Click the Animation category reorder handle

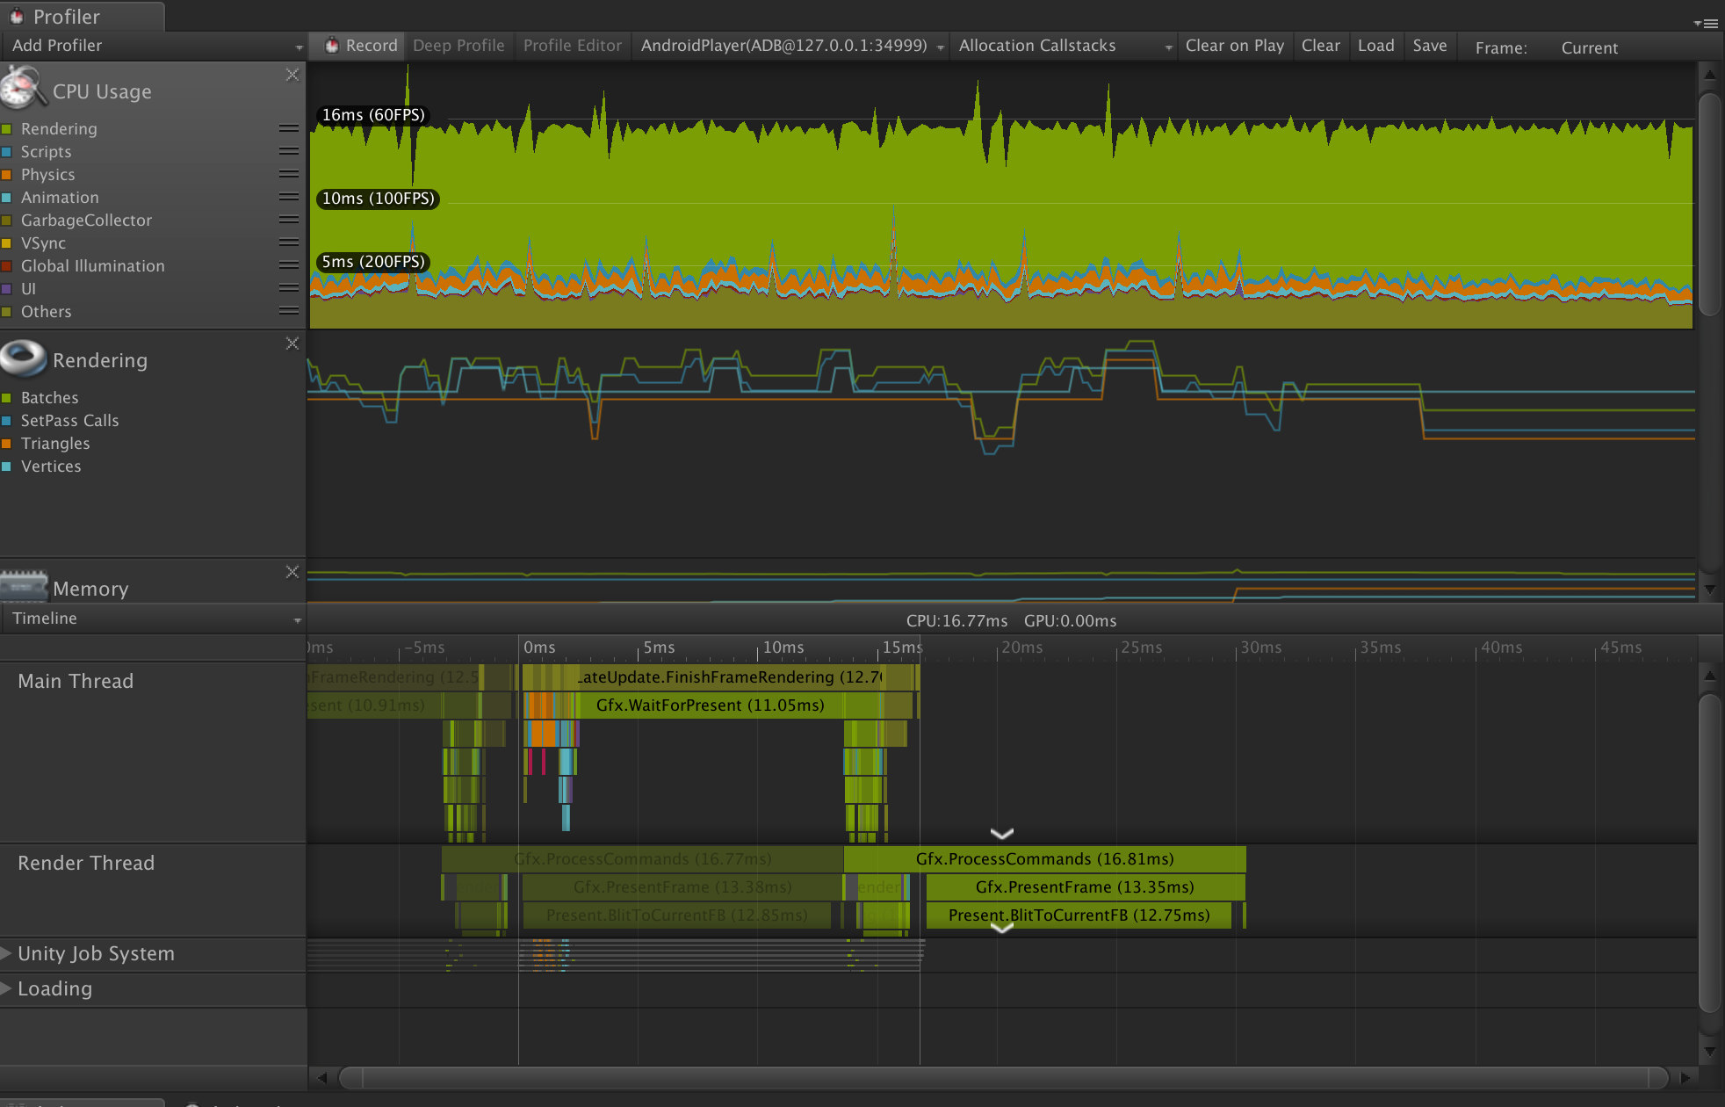[288, 197]
